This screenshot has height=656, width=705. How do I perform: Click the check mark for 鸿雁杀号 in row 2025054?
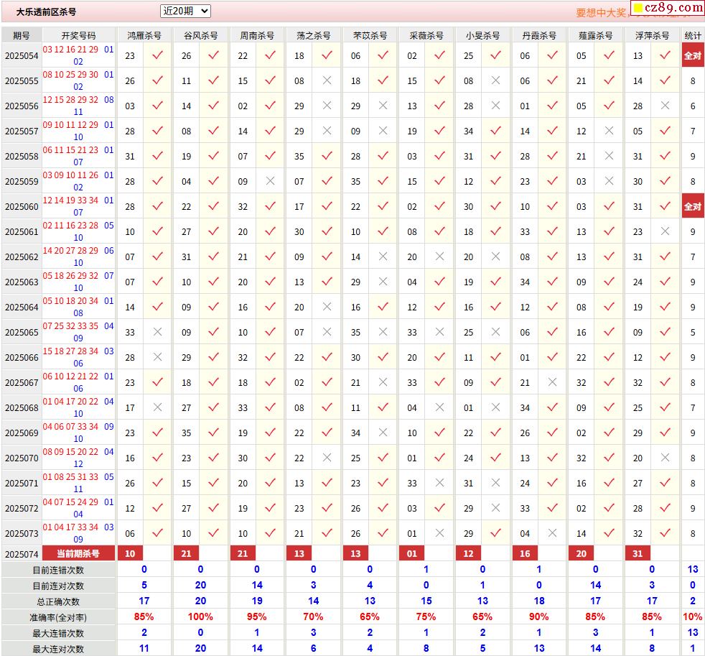tap(157, 55)
